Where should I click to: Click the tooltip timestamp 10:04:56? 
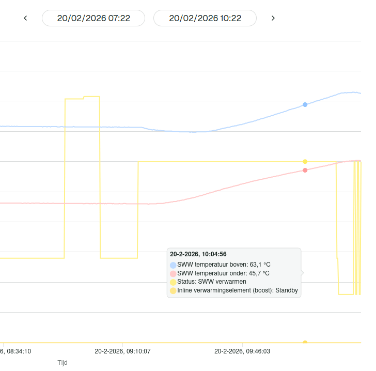point(198,254)
